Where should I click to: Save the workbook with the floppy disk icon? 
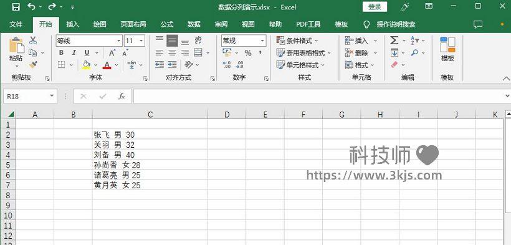(x=16, y=6)
